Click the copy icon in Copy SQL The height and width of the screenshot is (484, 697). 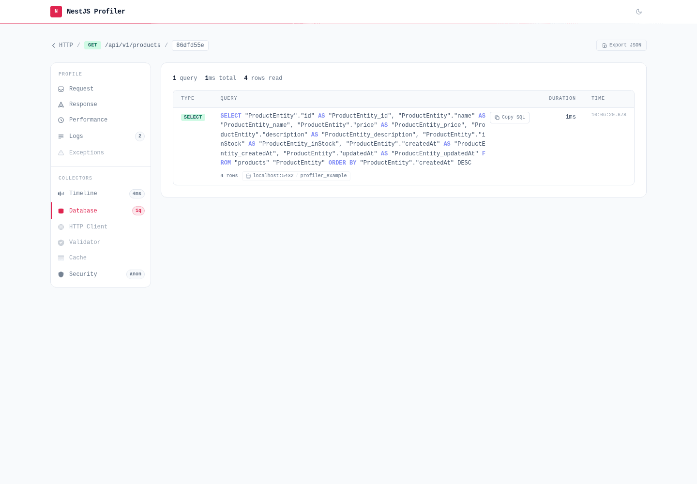tap(497, 118)
